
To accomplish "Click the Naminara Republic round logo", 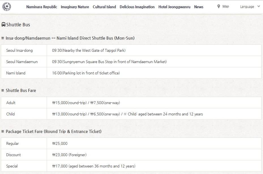I will coord(7,7).
